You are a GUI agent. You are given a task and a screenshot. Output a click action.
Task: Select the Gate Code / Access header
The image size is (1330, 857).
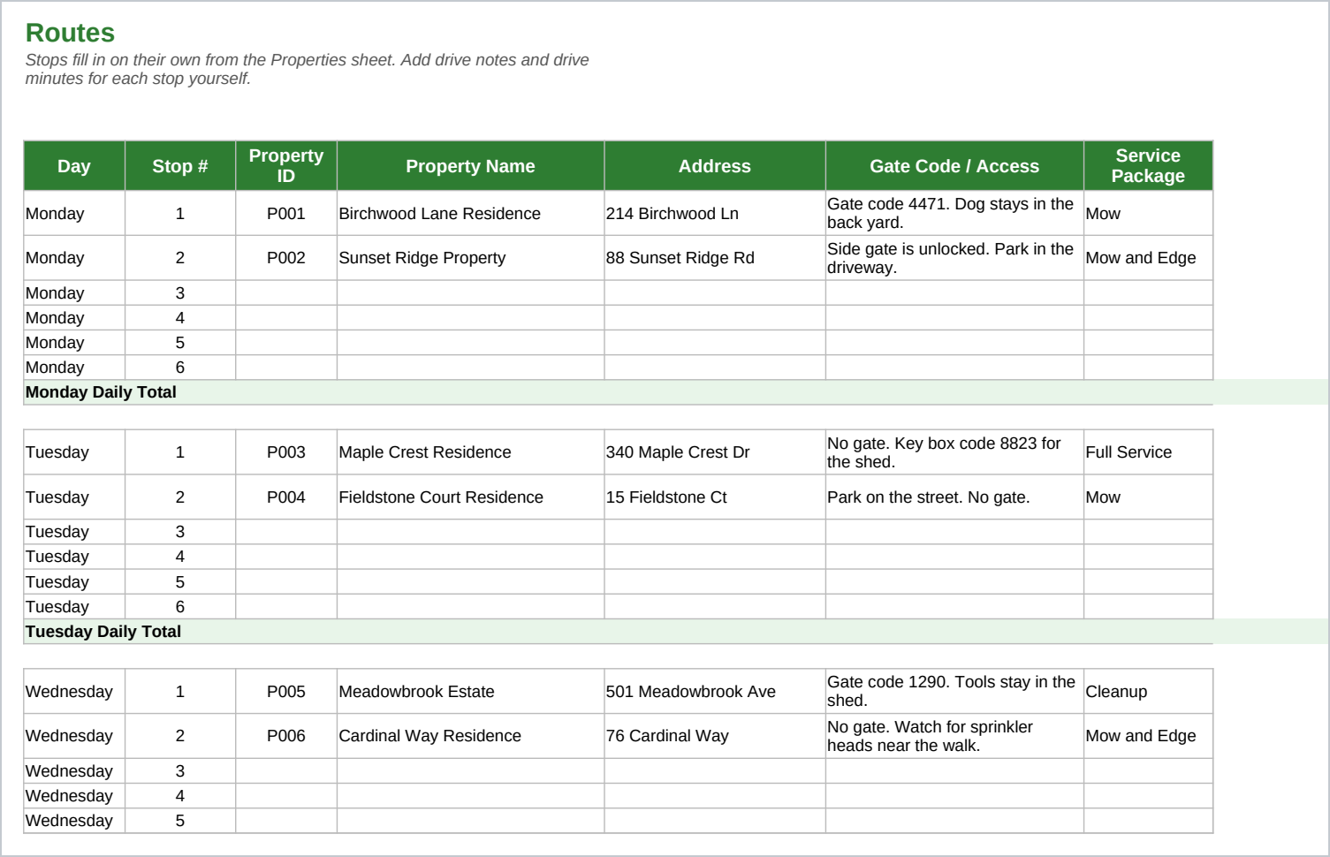coord(954,166)
